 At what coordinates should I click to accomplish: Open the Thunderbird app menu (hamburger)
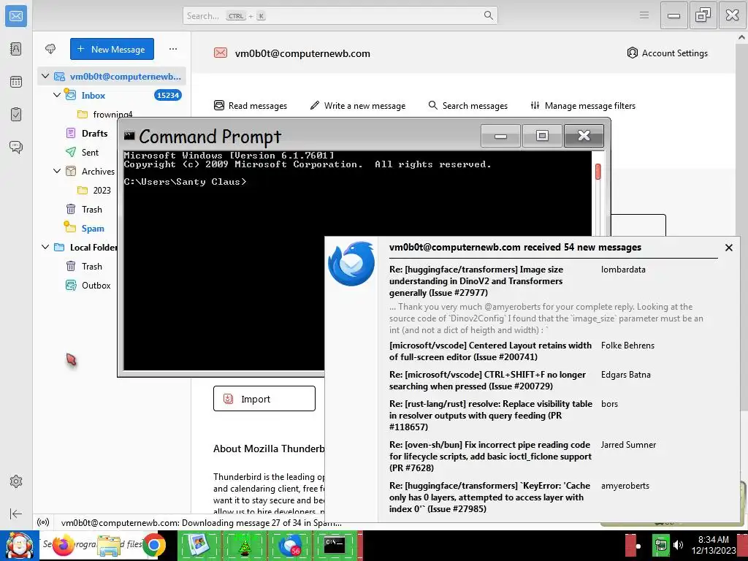[x=644, y=15]
